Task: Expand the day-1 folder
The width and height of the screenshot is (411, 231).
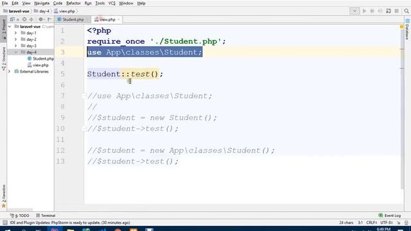Action: click(x=15, y=33)
